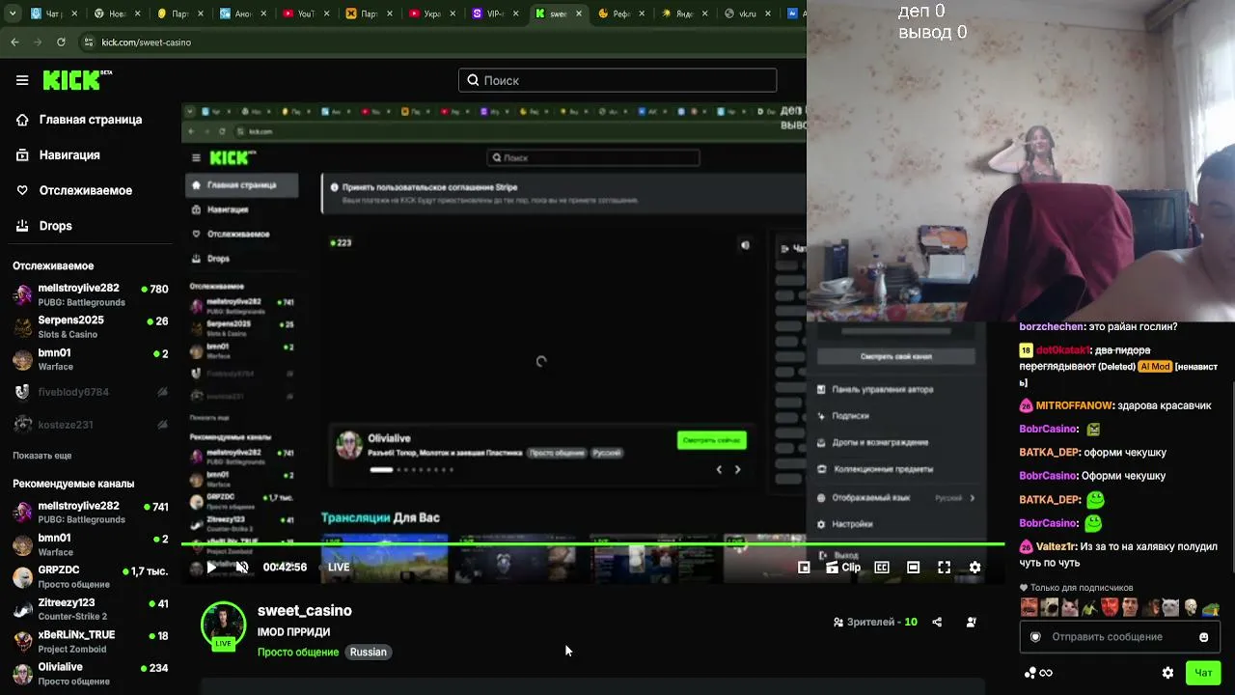
Task: Switch to the YouT browser tab
Action: tap(306, 14)
